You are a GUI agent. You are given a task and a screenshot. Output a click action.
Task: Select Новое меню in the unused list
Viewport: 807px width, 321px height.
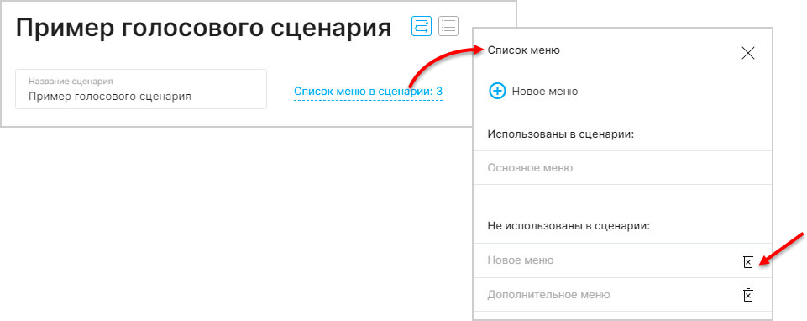coord(521,260)
